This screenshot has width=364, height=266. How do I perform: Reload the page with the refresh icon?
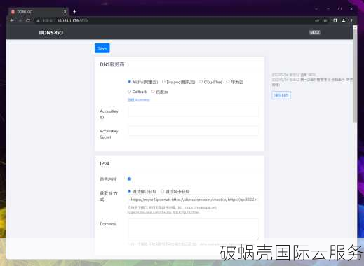28,20
